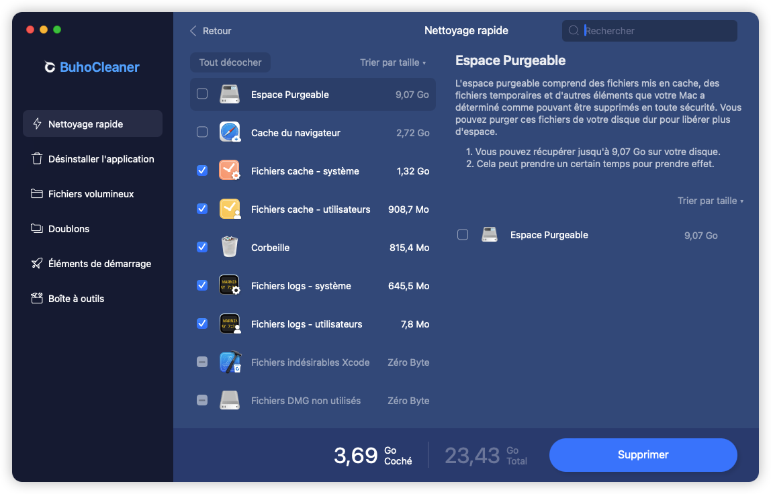Image resolution: width=771 pixels, height=494 pixels.
Task: Click the yellow icon for Fichiers cache - utilisateurs
Action: 230,209
